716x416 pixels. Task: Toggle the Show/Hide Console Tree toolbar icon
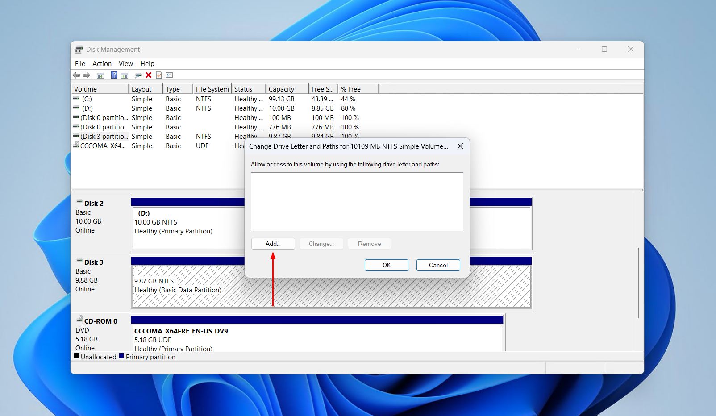[x=100, y=75]
